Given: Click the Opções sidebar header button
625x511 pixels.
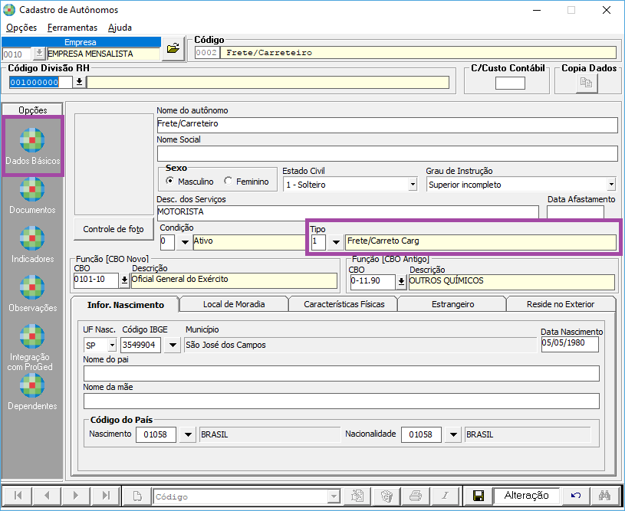Looking at the screenshot, I should pos(33,110).
